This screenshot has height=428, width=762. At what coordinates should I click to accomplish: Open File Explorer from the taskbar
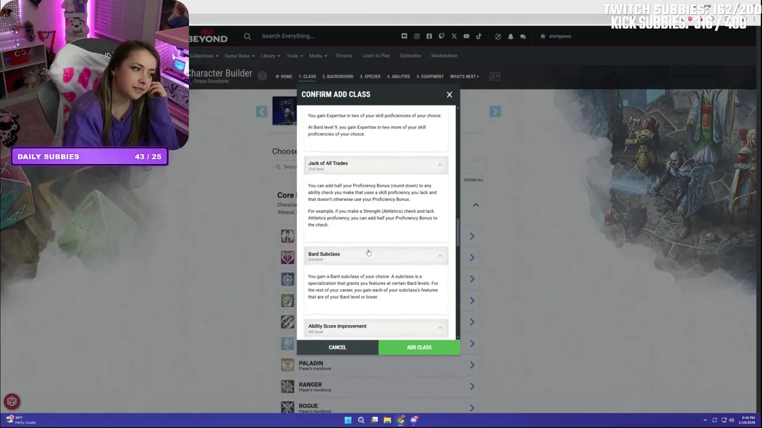click(x=387, y=420)
